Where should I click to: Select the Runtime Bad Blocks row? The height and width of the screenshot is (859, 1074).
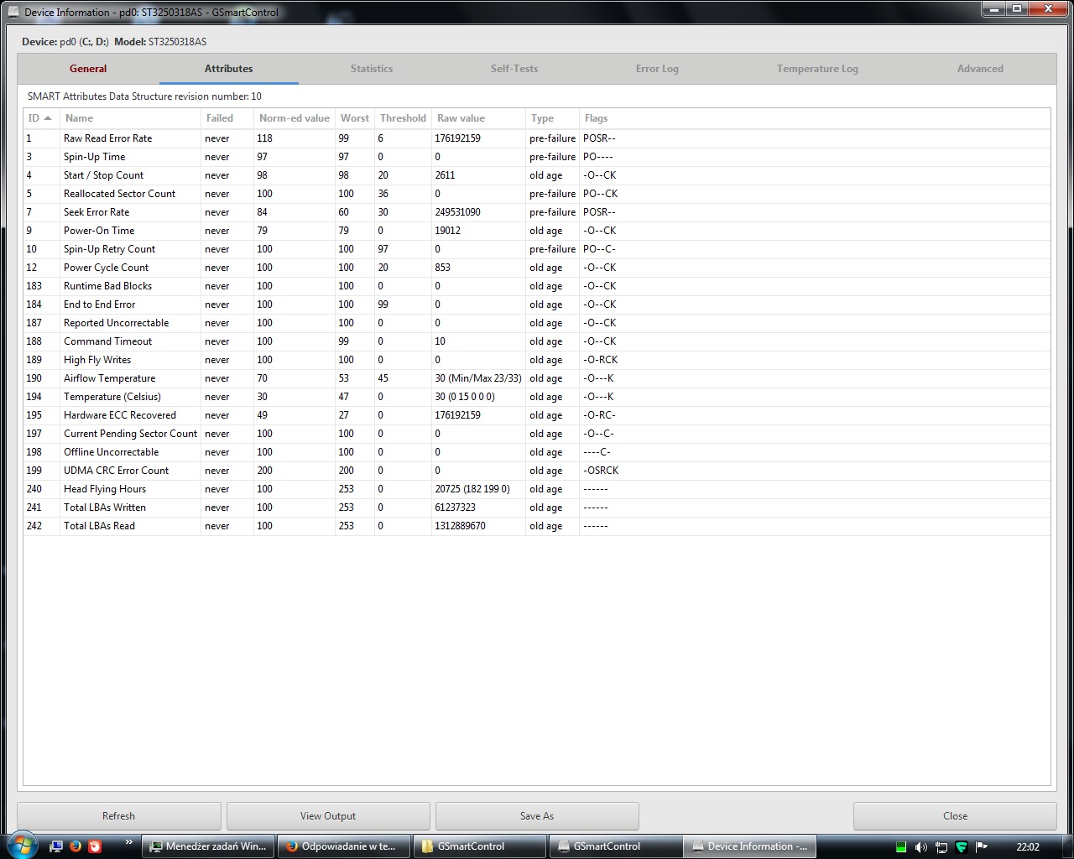click(537, 286)
